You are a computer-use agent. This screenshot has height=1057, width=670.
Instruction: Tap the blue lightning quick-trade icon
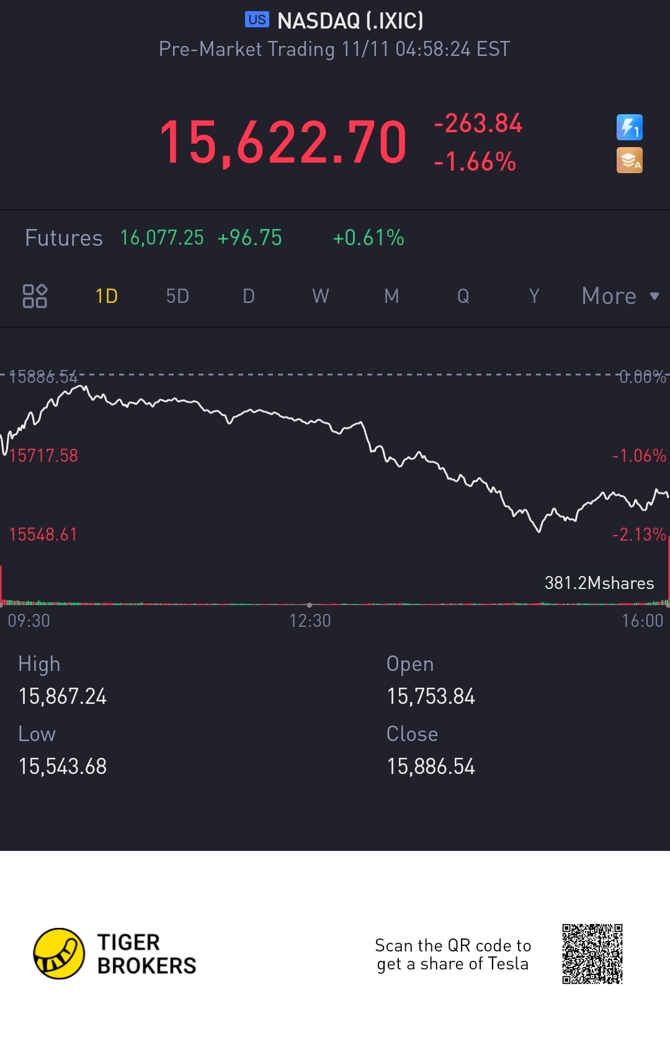click(629, 127)
